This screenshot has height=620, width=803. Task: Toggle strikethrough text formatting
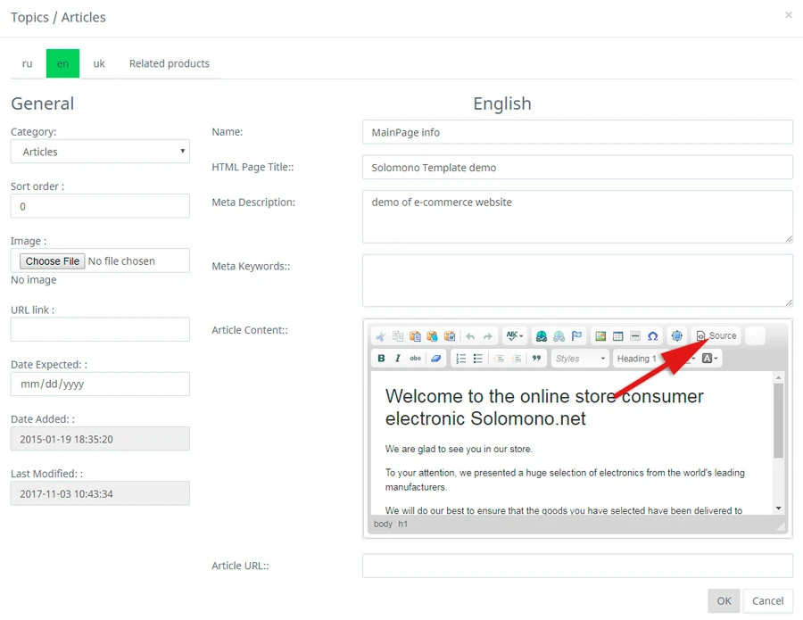(415, 359)
